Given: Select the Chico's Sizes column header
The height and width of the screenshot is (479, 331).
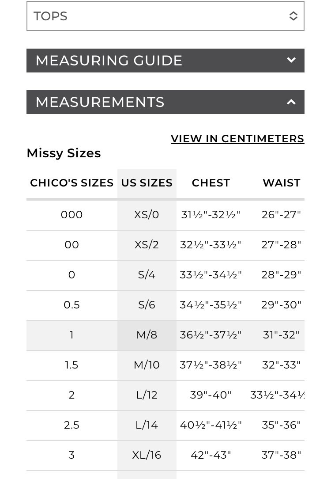Looking at the screenshot, I should click(x=71, y=183).
